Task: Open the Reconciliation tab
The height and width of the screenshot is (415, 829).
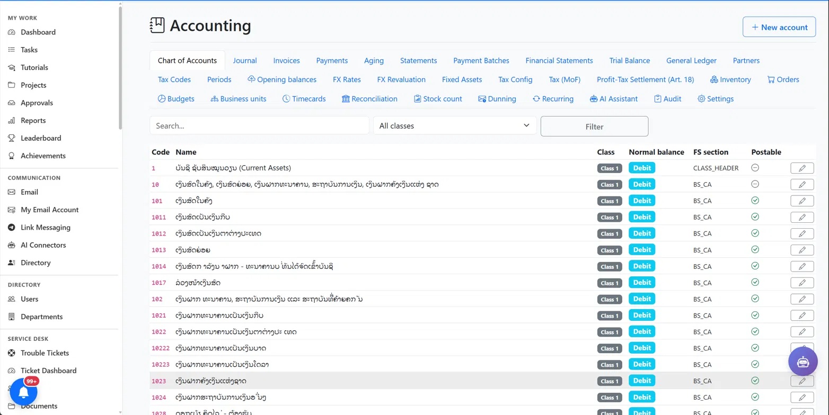Action: coord(369,98)
